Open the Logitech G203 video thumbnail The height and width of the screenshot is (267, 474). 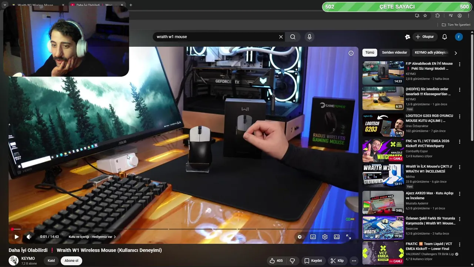383,125
